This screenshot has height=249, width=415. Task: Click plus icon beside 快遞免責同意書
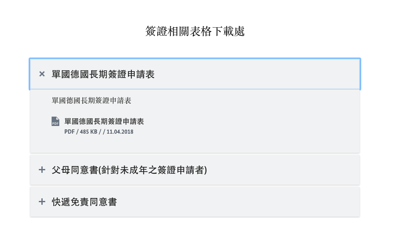click(42, 202)
